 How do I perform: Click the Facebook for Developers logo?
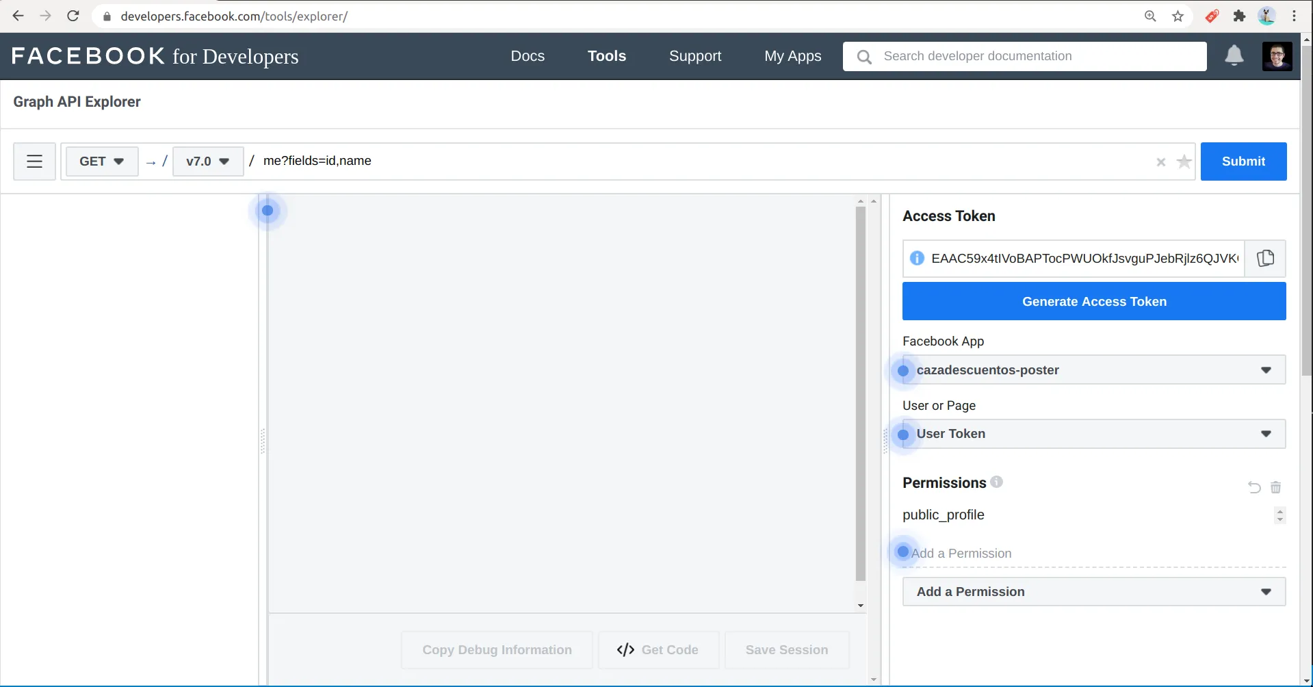tap(155, 56)
